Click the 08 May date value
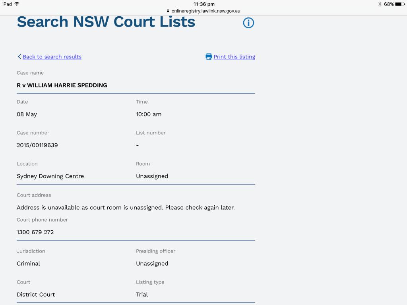 27,114
